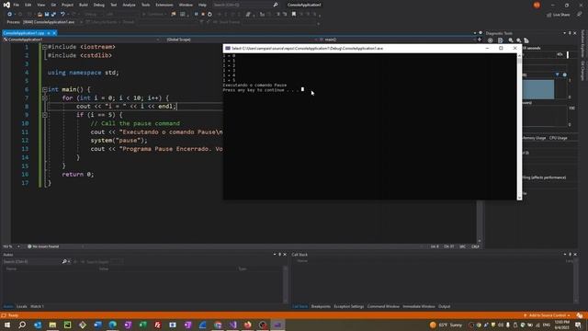
Task: Collapse the if block at line 9
Action: 45,115
